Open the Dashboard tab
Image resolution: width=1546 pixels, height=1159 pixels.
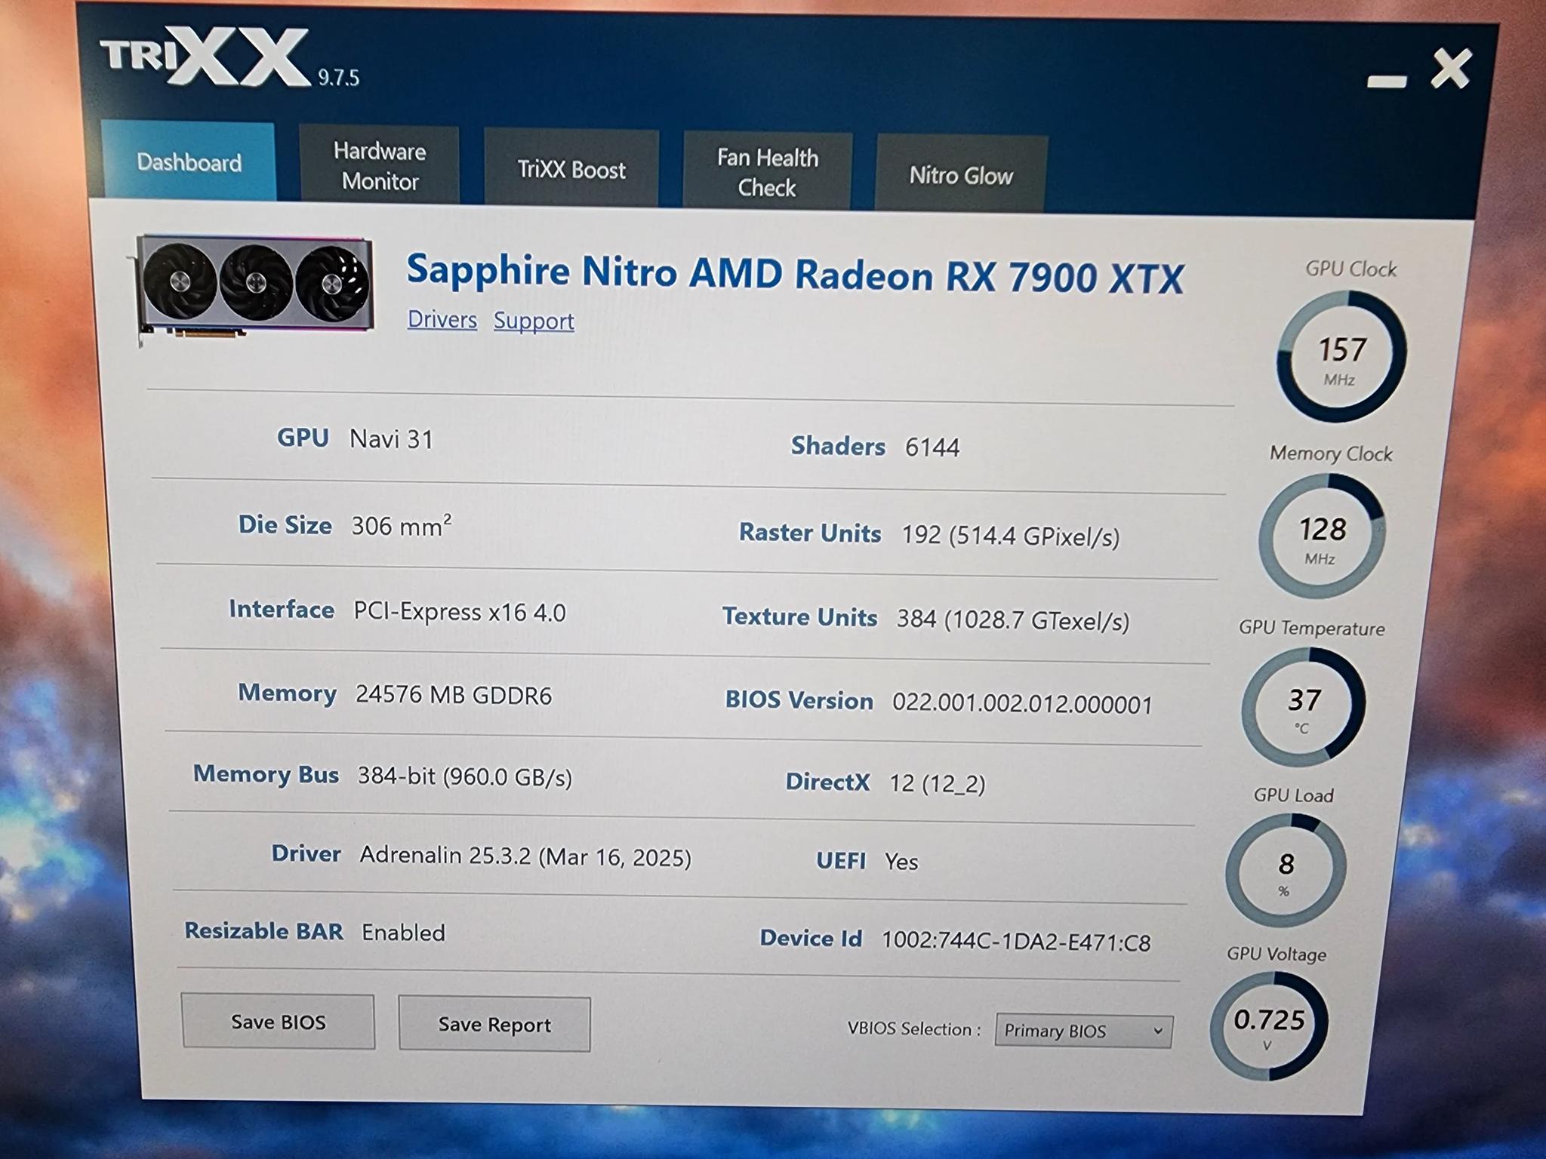pyautogui.click(x=189, y=161)
